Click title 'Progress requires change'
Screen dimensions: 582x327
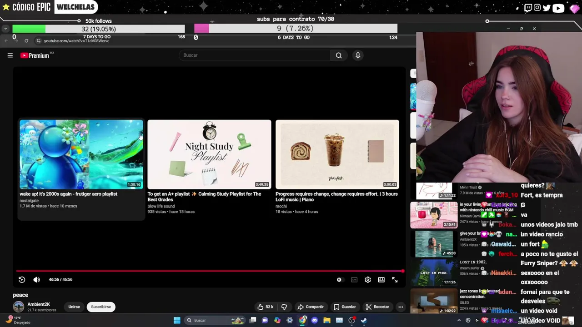click(336, 197)
